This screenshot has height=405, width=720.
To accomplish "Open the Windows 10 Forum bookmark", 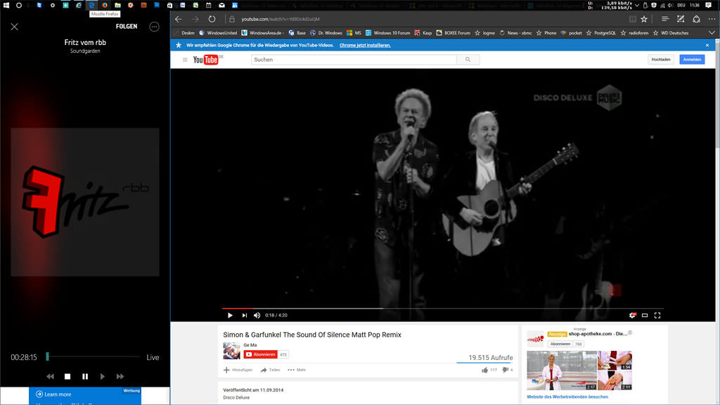I will [387, 33].
